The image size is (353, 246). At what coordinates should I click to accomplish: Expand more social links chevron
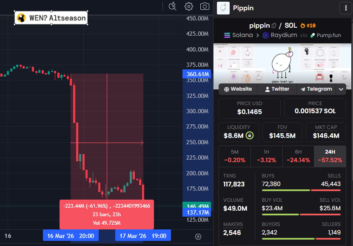point(341,89)
